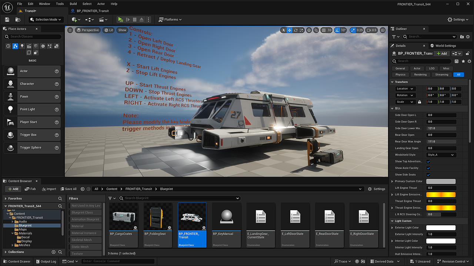
Task: Click the Details lock icon
Action: click(x=468, y=54)
